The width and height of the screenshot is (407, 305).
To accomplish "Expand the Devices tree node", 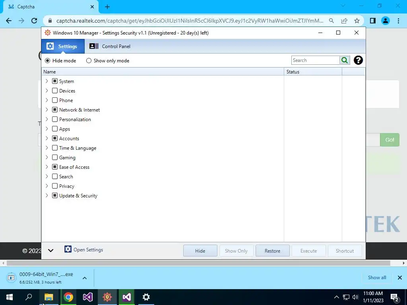I will (47, 91).
